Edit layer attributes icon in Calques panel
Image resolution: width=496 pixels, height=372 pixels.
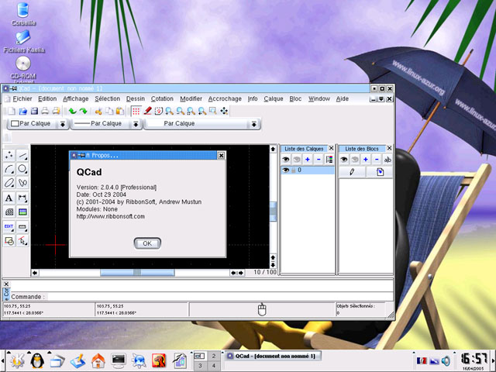(329, 160)
